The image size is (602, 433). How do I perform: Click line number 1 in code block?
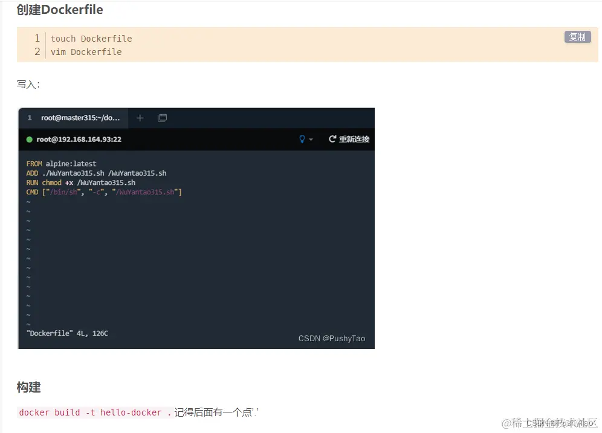click(37, 39)
